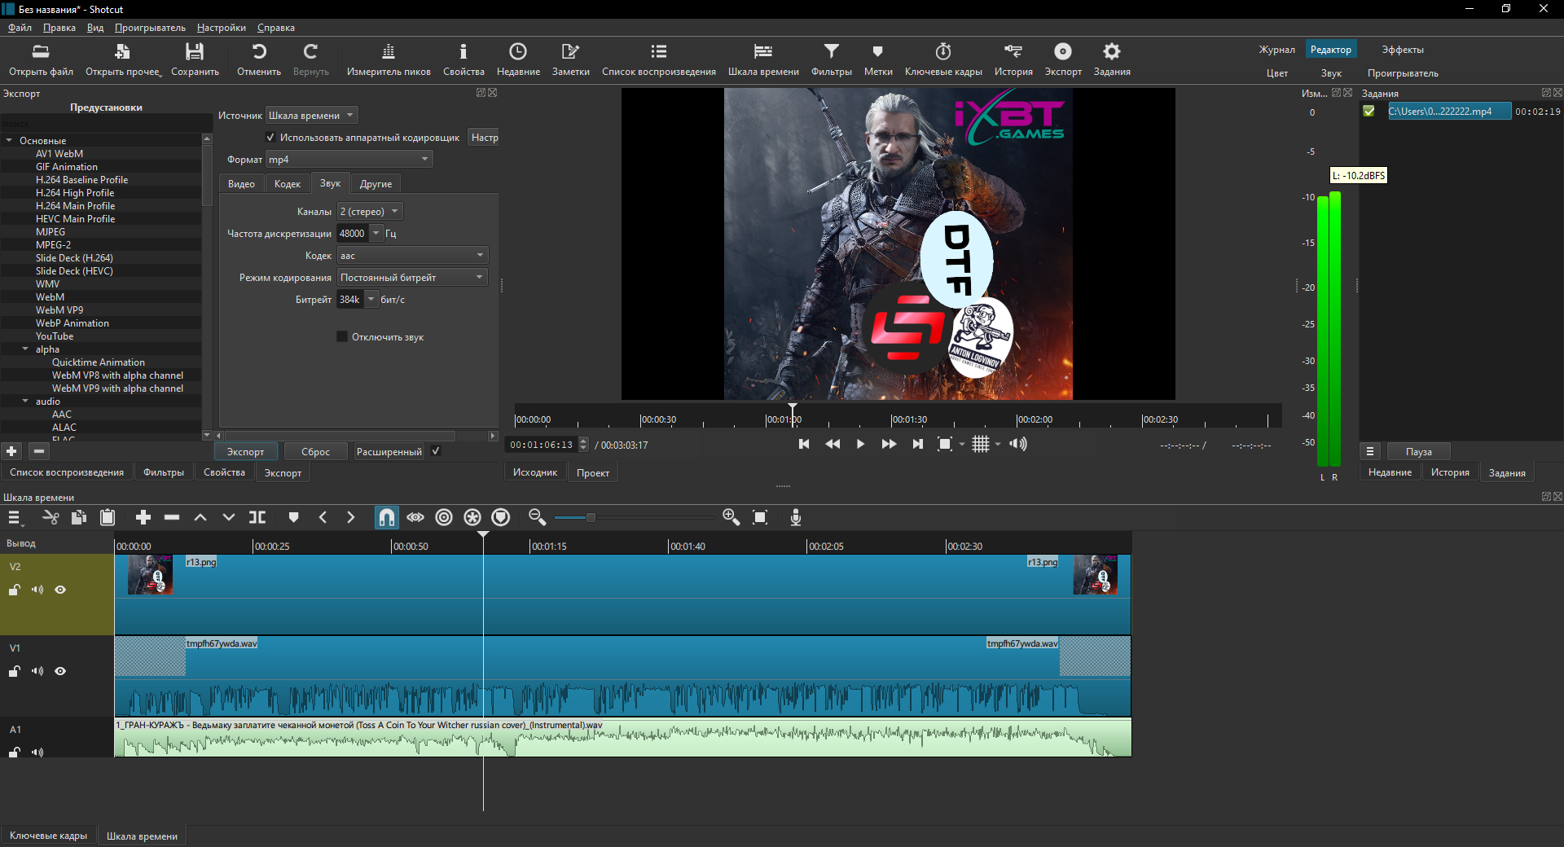Enable the Отключить звук checkbox
The image size is (1564, 847).
pyautogui.click(x=342, y=336)
